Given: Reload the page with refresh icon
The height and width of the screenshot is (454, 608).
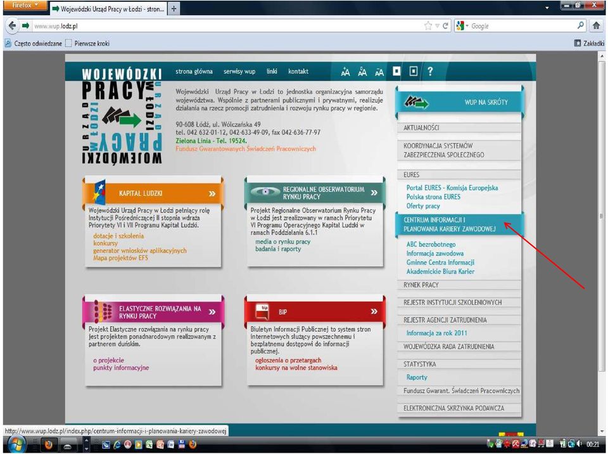Looking at the screenshot, I should click(x=445, y=26).
